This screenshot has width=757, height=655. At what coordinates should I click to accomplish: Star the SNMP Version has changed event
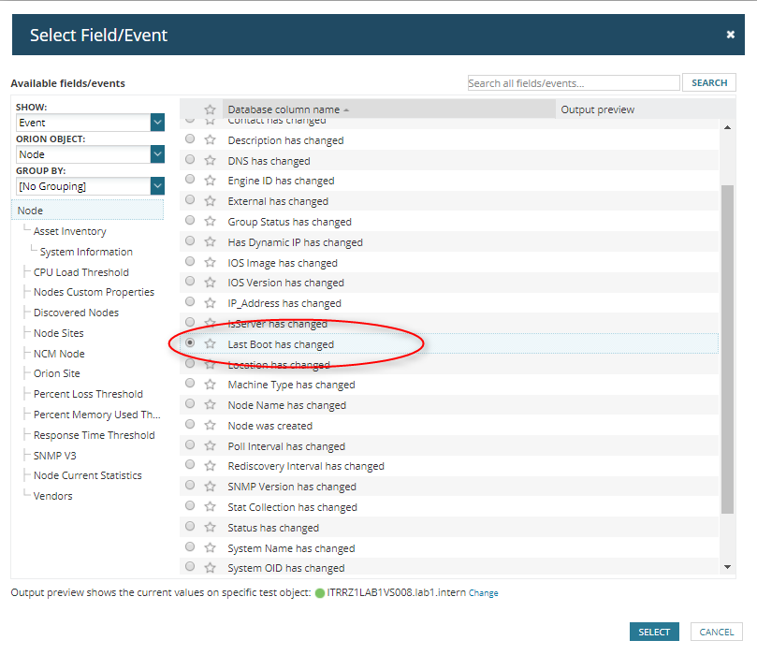pyautogui.click(x=210, y=487)
